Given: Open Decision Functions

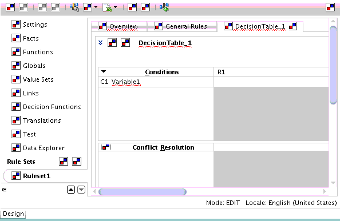Looking at the screenshot, I should [52, 107].
